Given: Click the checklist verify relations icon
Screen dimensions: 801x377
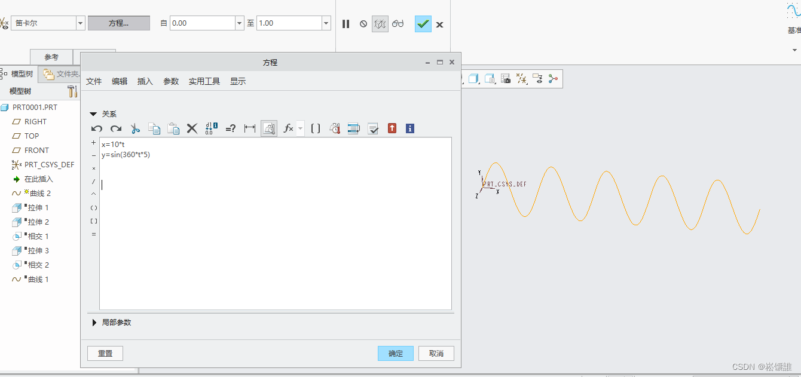Looking at the screenshot, I should click(373, 128).
